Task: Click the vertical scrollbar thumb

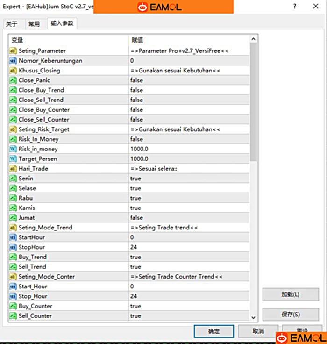Action: 253,102
